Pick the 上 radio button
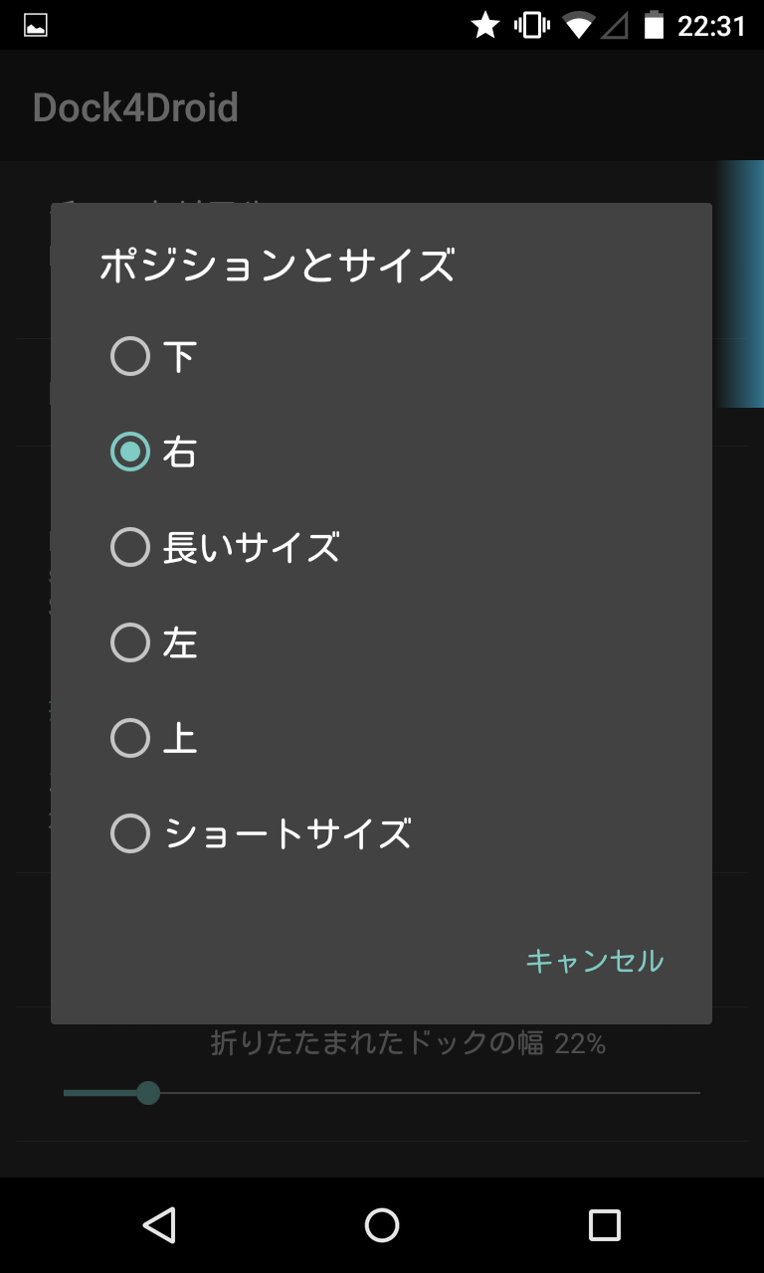The width and height of the screenshot is (764, 1273). pos(130,738)
